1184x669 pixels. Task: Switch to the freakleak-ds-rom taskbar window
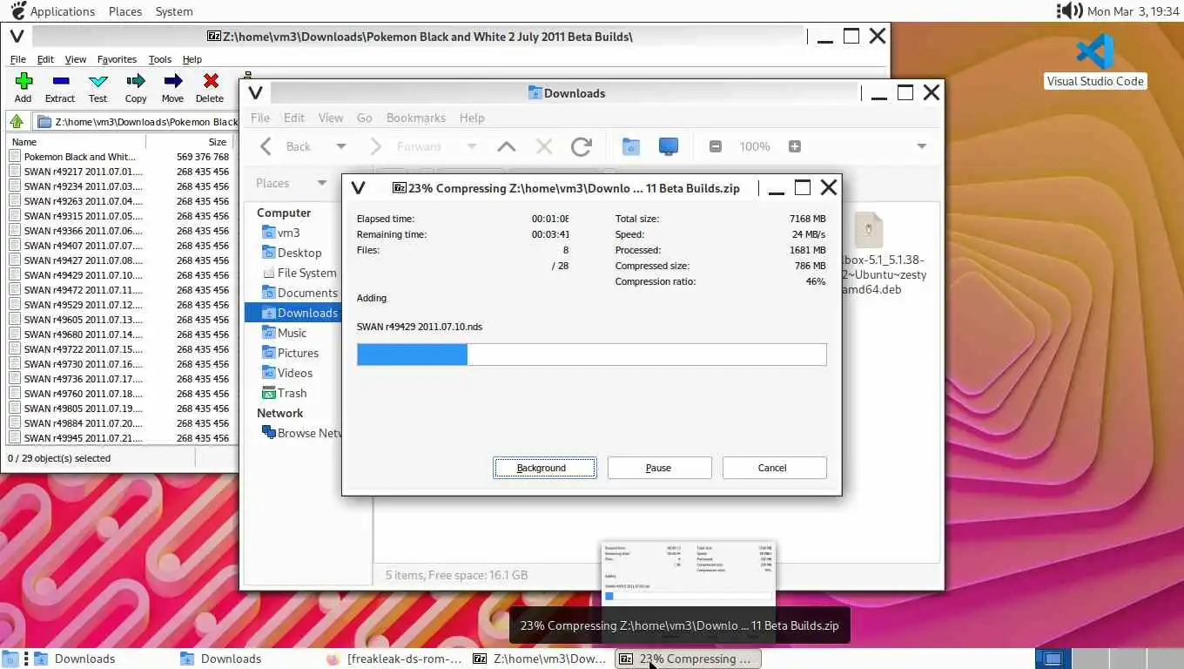[x=395, y=659]
